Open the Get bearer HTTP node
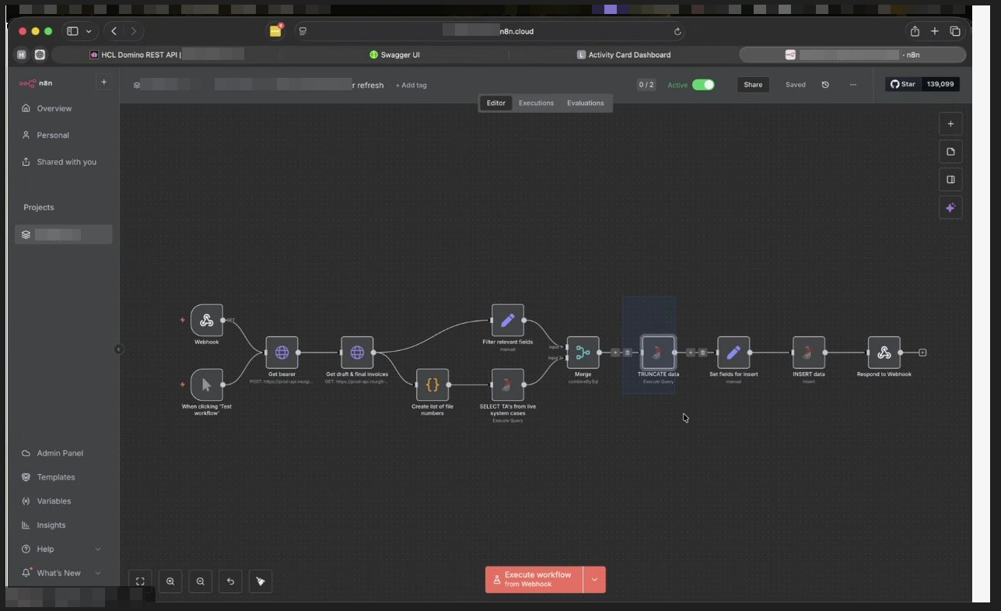Screen dimensions: 1001x611 point(282,353)
